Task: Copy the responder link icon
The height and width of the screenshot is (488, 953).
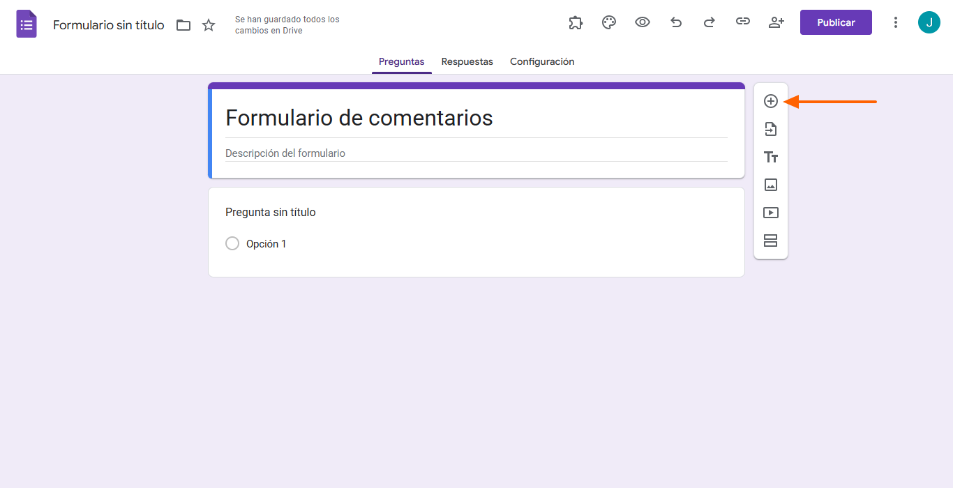Action: (743, 22)
